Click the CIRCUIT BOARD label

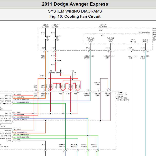coord(144,33)
